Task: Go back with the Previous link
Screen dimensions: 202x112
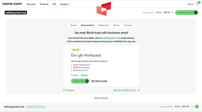Action: (70, 90)
